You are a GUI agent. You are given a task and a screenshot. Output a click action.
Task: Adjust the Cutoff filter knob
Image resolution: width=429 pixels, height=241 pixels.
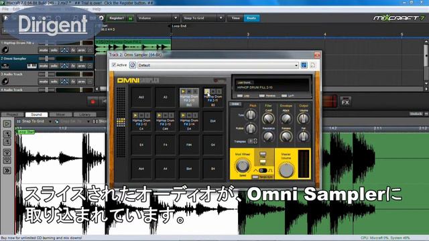(x=268, y=118)
